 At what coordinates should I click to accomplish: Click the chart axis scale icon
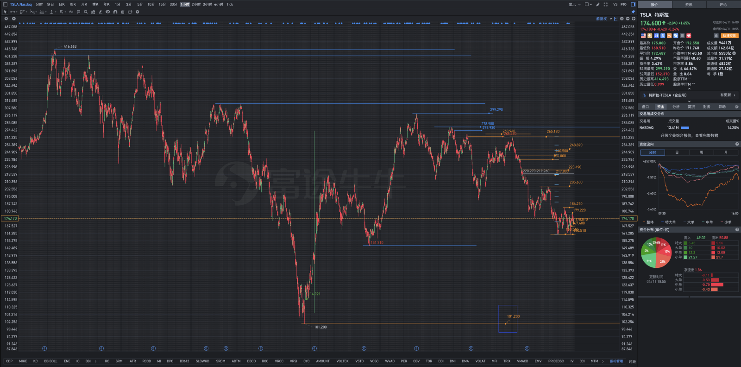(615, 19)
